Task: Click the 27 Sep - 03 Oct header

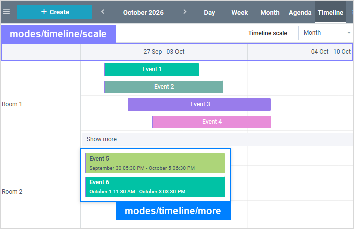Action: [x=164, y=52]
